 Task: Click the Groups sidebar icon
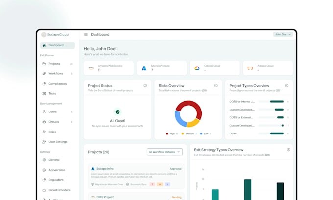pos(44,122)
